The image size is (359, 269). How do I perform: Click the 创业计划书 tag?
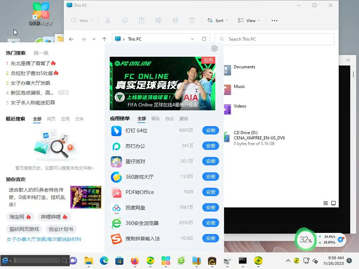(61, 229)
